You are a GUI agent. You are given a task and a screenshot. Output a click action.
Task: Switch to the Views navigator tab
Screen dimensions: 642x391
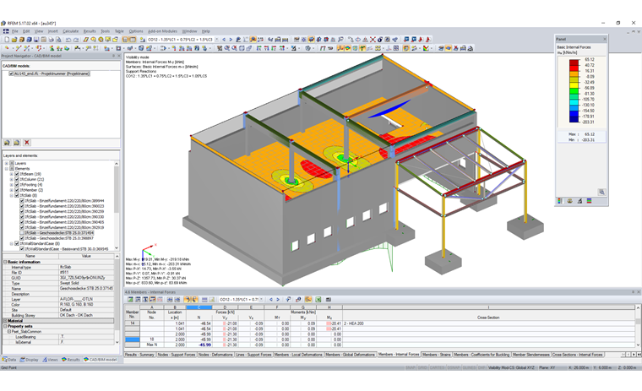point(51,360)
